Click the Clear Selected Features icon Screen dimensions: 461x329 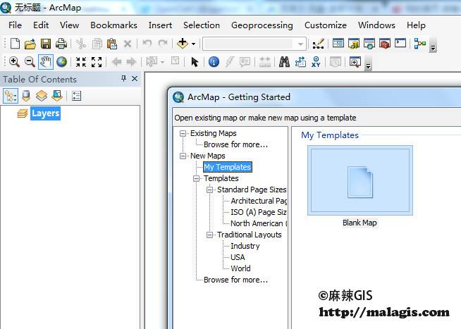pos(175,61)
